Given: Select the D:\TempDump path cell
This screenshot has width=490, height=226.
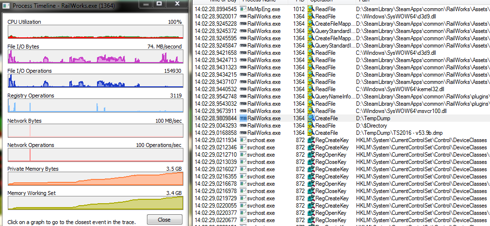Looking at the screenshot, I should coord(373,118).
